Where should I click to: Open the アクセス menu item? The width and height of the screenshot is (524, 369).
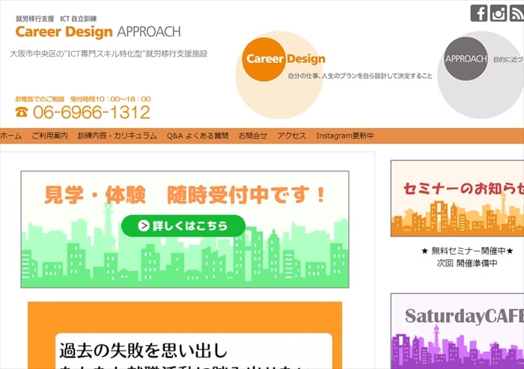pos(292,135)
